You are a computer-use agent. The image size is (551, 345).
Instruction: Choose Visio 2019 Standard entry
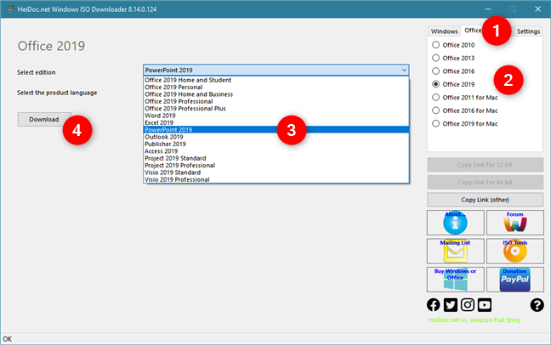pyautogui.click(x=276, y=172)
